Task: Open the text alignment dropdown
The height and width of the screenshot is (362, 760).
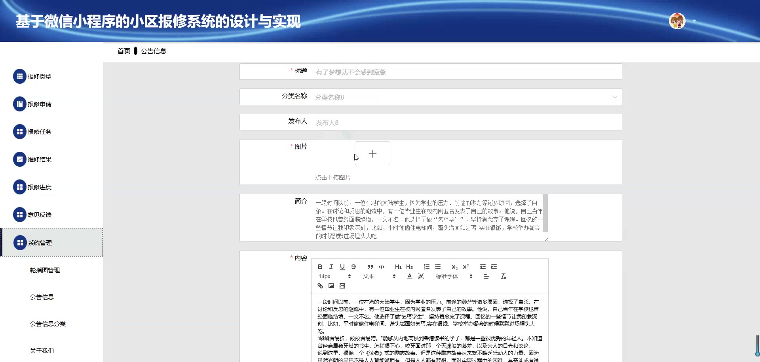Action: coord(486,276)
